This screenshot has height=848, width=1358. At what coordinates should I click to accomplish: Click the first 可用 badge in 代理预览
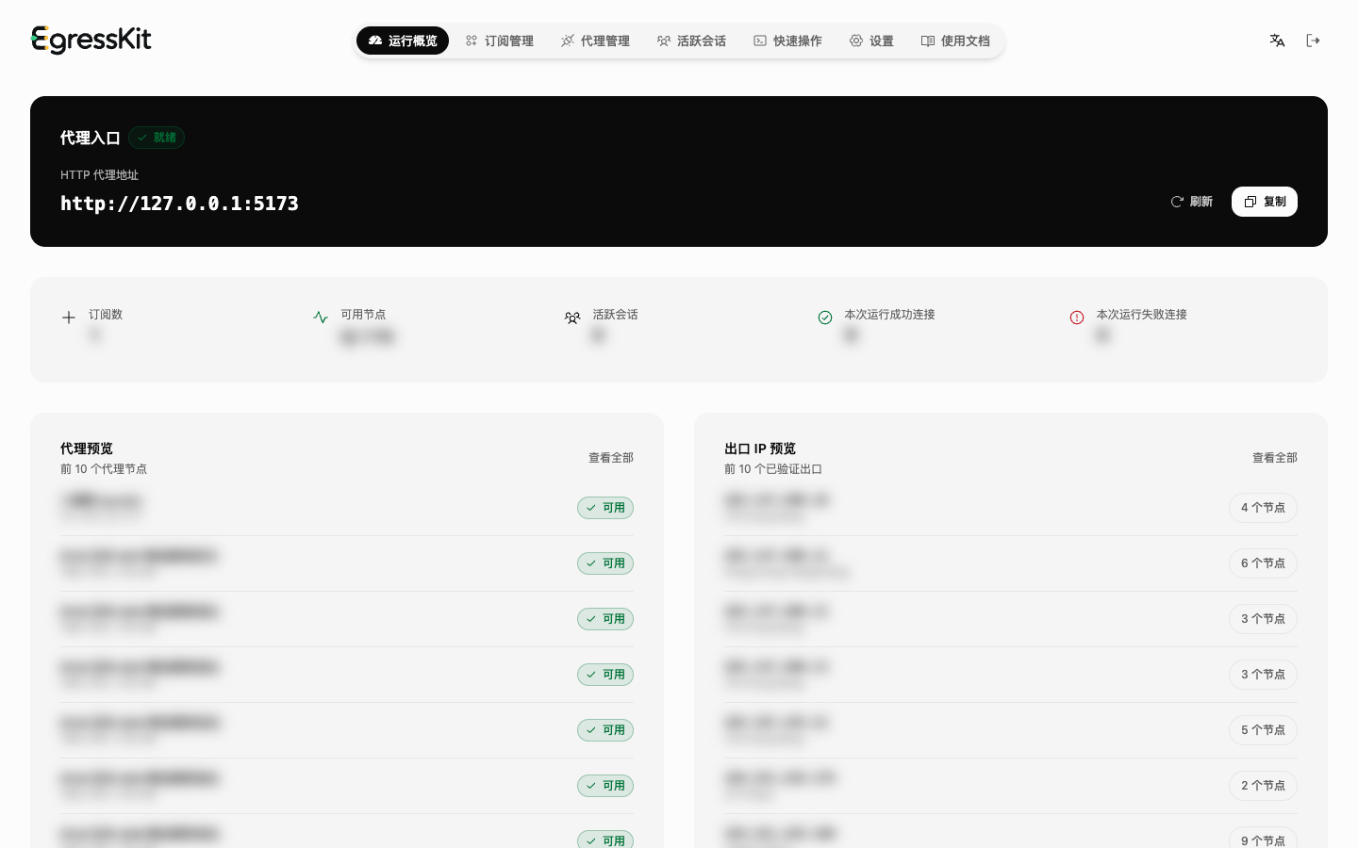[x=605, y=508]
